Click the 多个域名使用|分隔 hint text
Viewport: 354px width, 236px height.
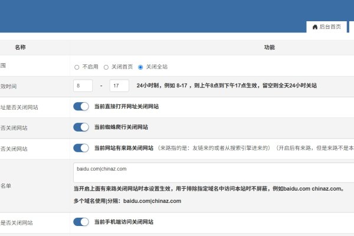(x=127, y=201)
